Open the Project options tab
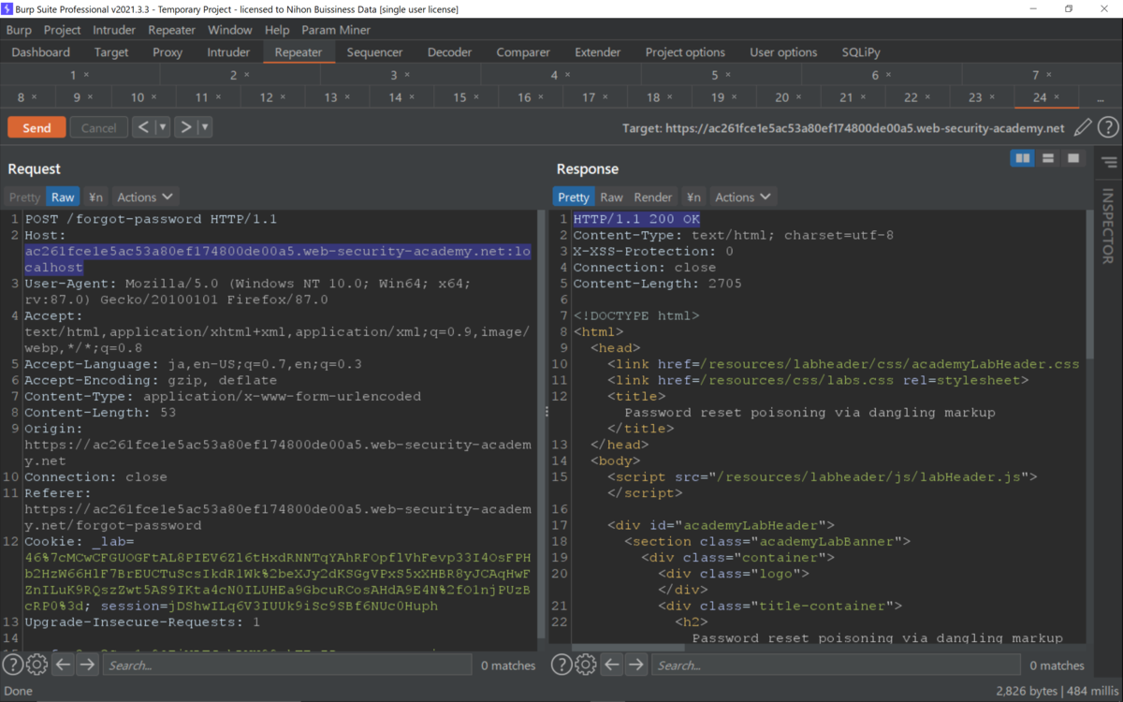Screen dimensions: 1123x702 (x=685, y=52)
